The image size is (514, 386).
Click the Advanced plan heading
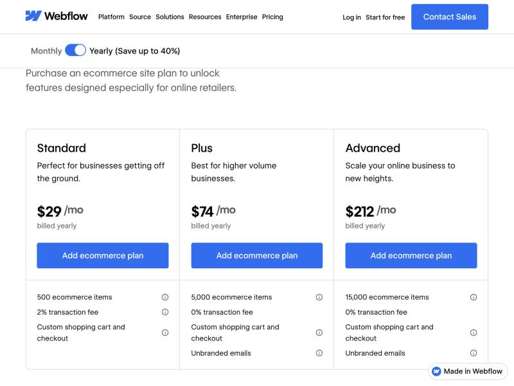pos(373,148)
